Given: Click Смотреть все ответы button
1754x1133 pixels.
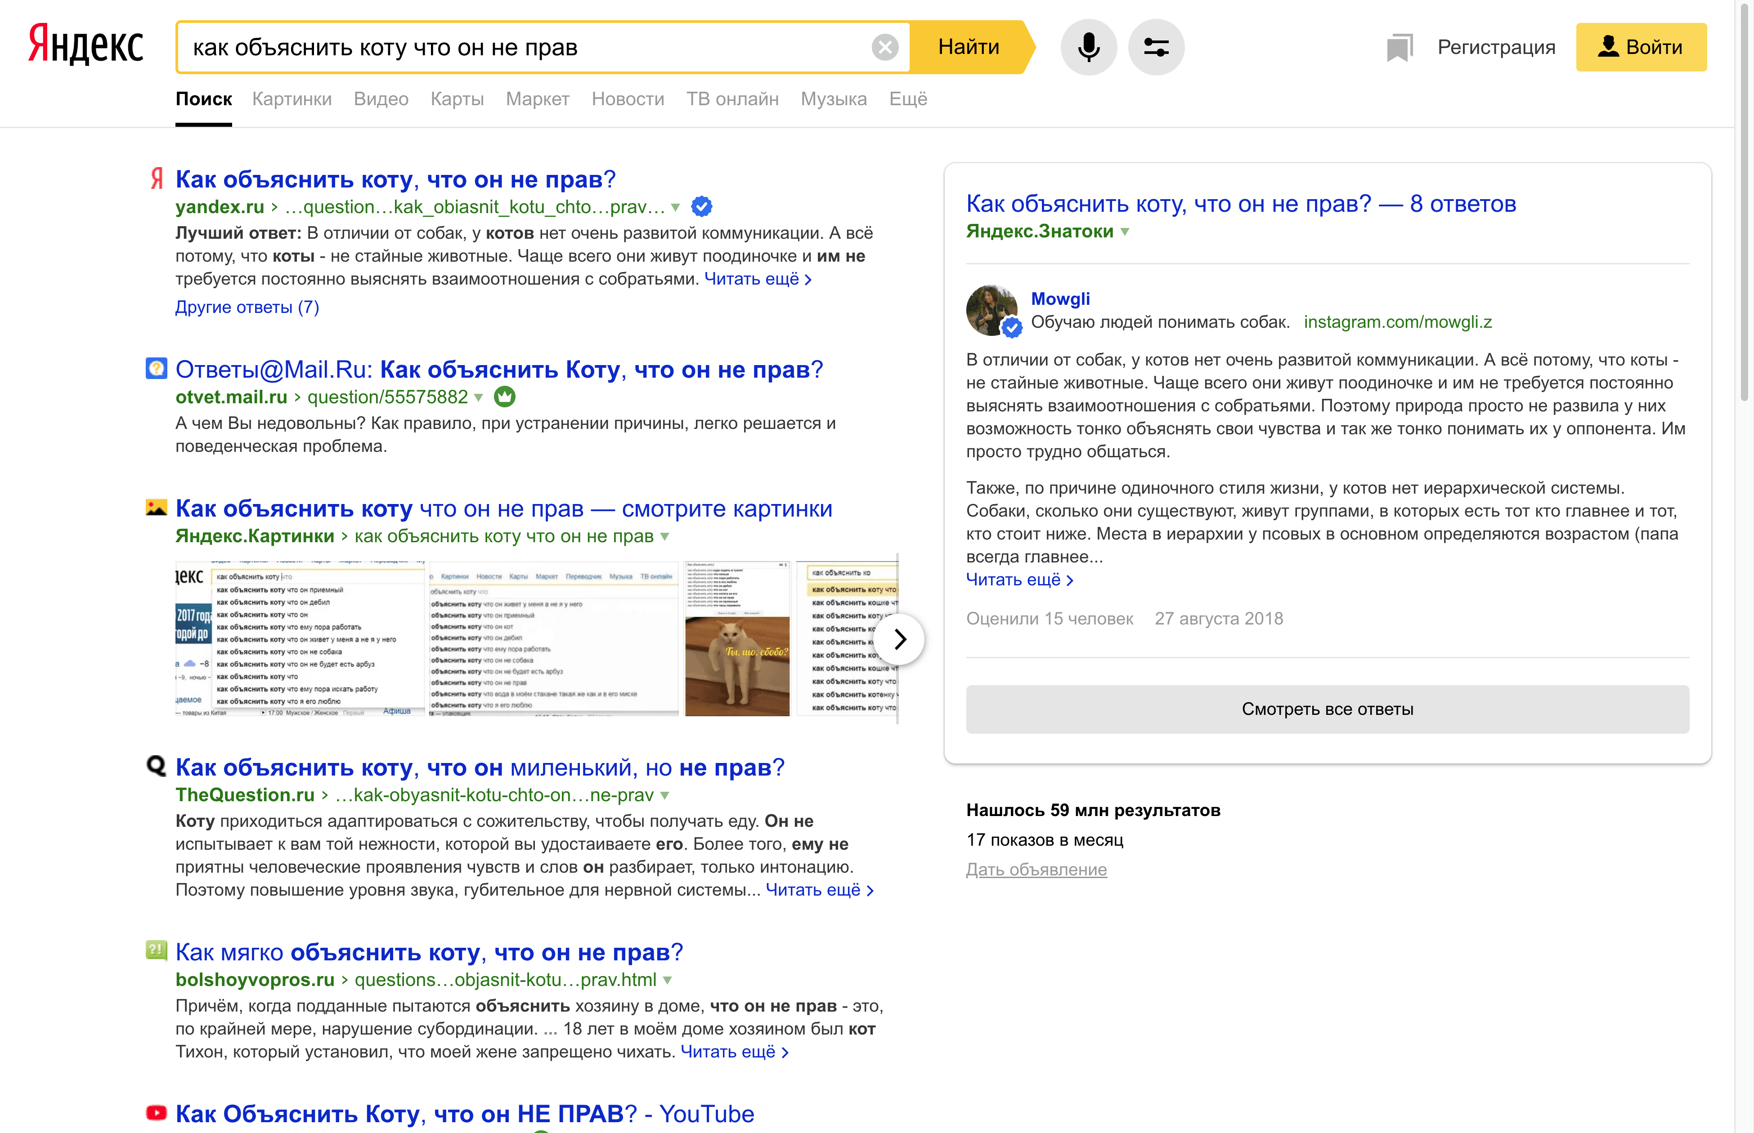Looking at the screenshot, I should (1327, 709).
